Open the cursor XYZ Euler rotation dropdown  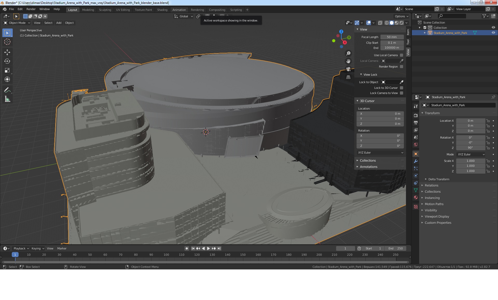[380, 153]
